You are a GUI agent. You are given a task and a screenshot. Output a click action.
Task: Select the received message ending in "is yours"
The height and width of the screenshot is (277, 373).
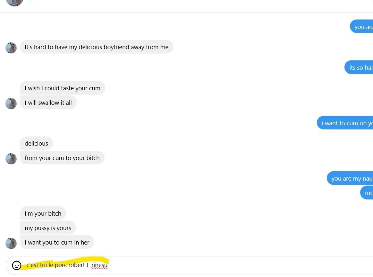coord(48,228)
